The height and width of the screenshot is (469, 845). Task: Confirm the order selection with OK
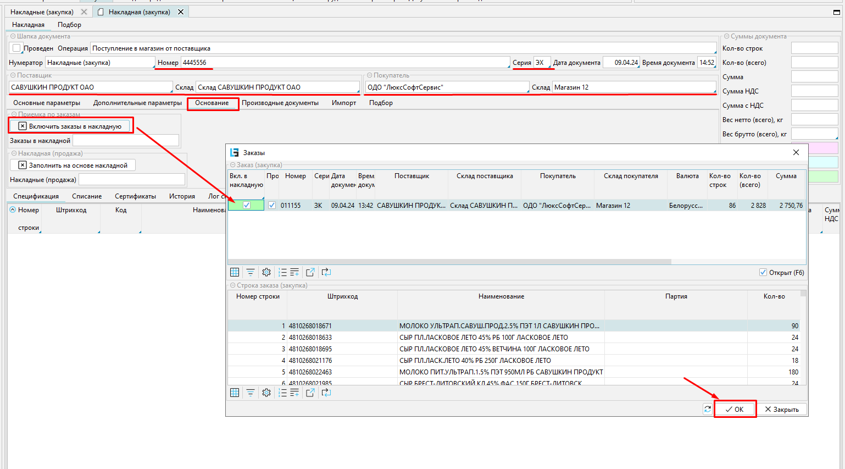tap(735, 409)
